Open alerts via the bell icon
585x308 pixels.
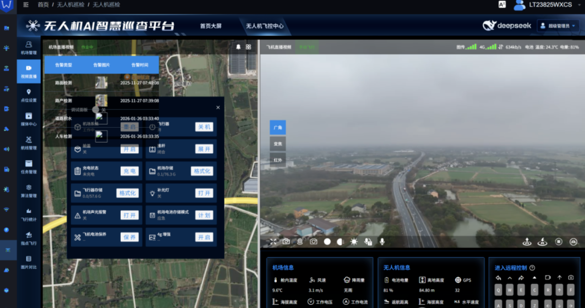click(239, 47)
